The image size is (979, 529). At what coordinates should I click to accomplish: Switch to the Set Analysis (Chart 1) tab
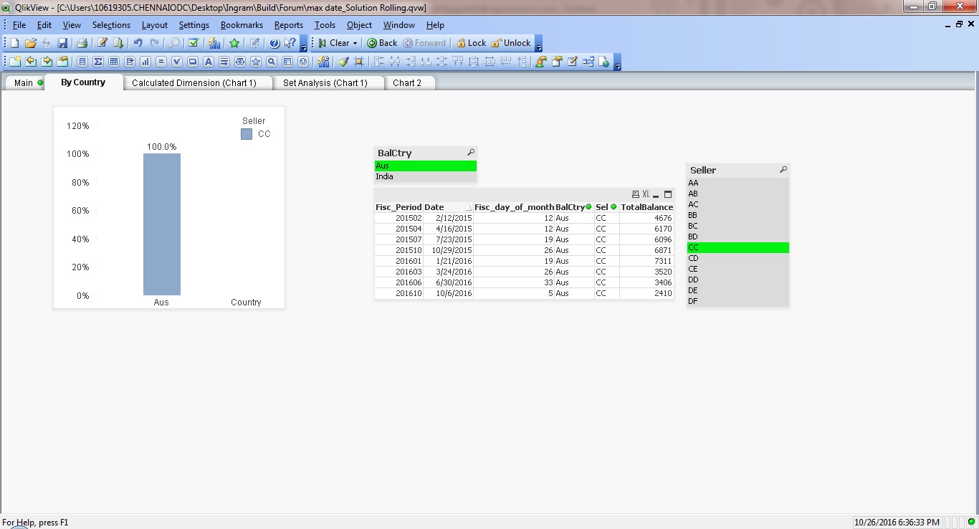pyautogui.click(x=325, y=82)
